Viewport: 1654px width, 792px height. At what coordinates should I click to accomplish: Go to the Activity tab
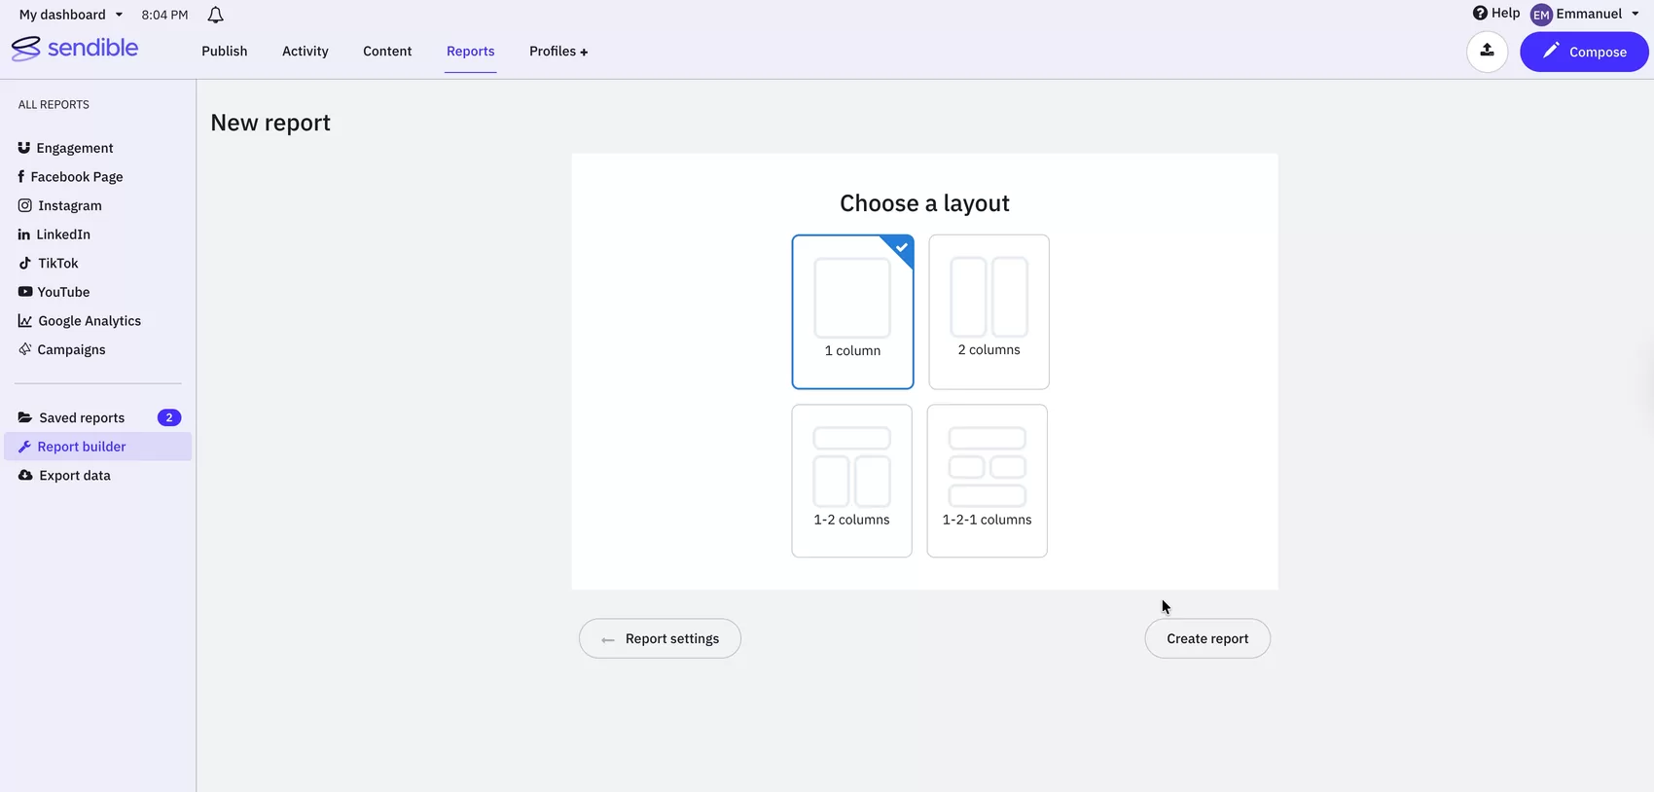click(x=306, y=52)
